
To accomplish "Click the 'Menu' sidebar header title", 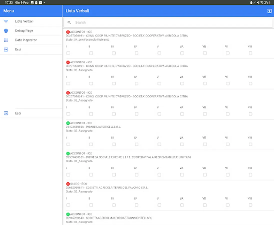I will click(9, 11).
